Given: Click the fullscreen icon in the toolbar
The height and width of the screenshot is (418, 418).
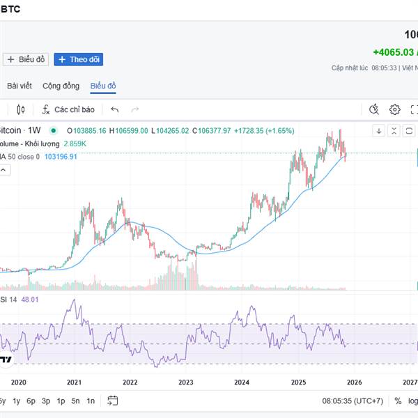Looking at the screenshot, I should [x=414, y=109].
